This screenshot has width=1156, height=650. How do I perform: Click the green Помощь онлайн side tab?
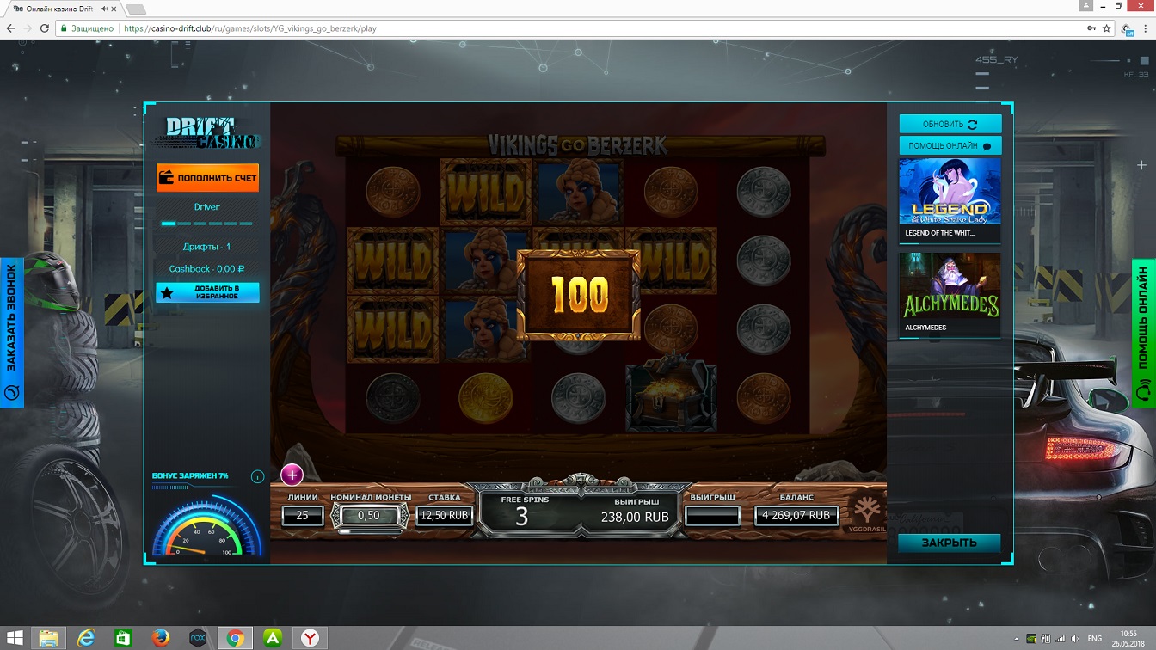pos(1144,333)
